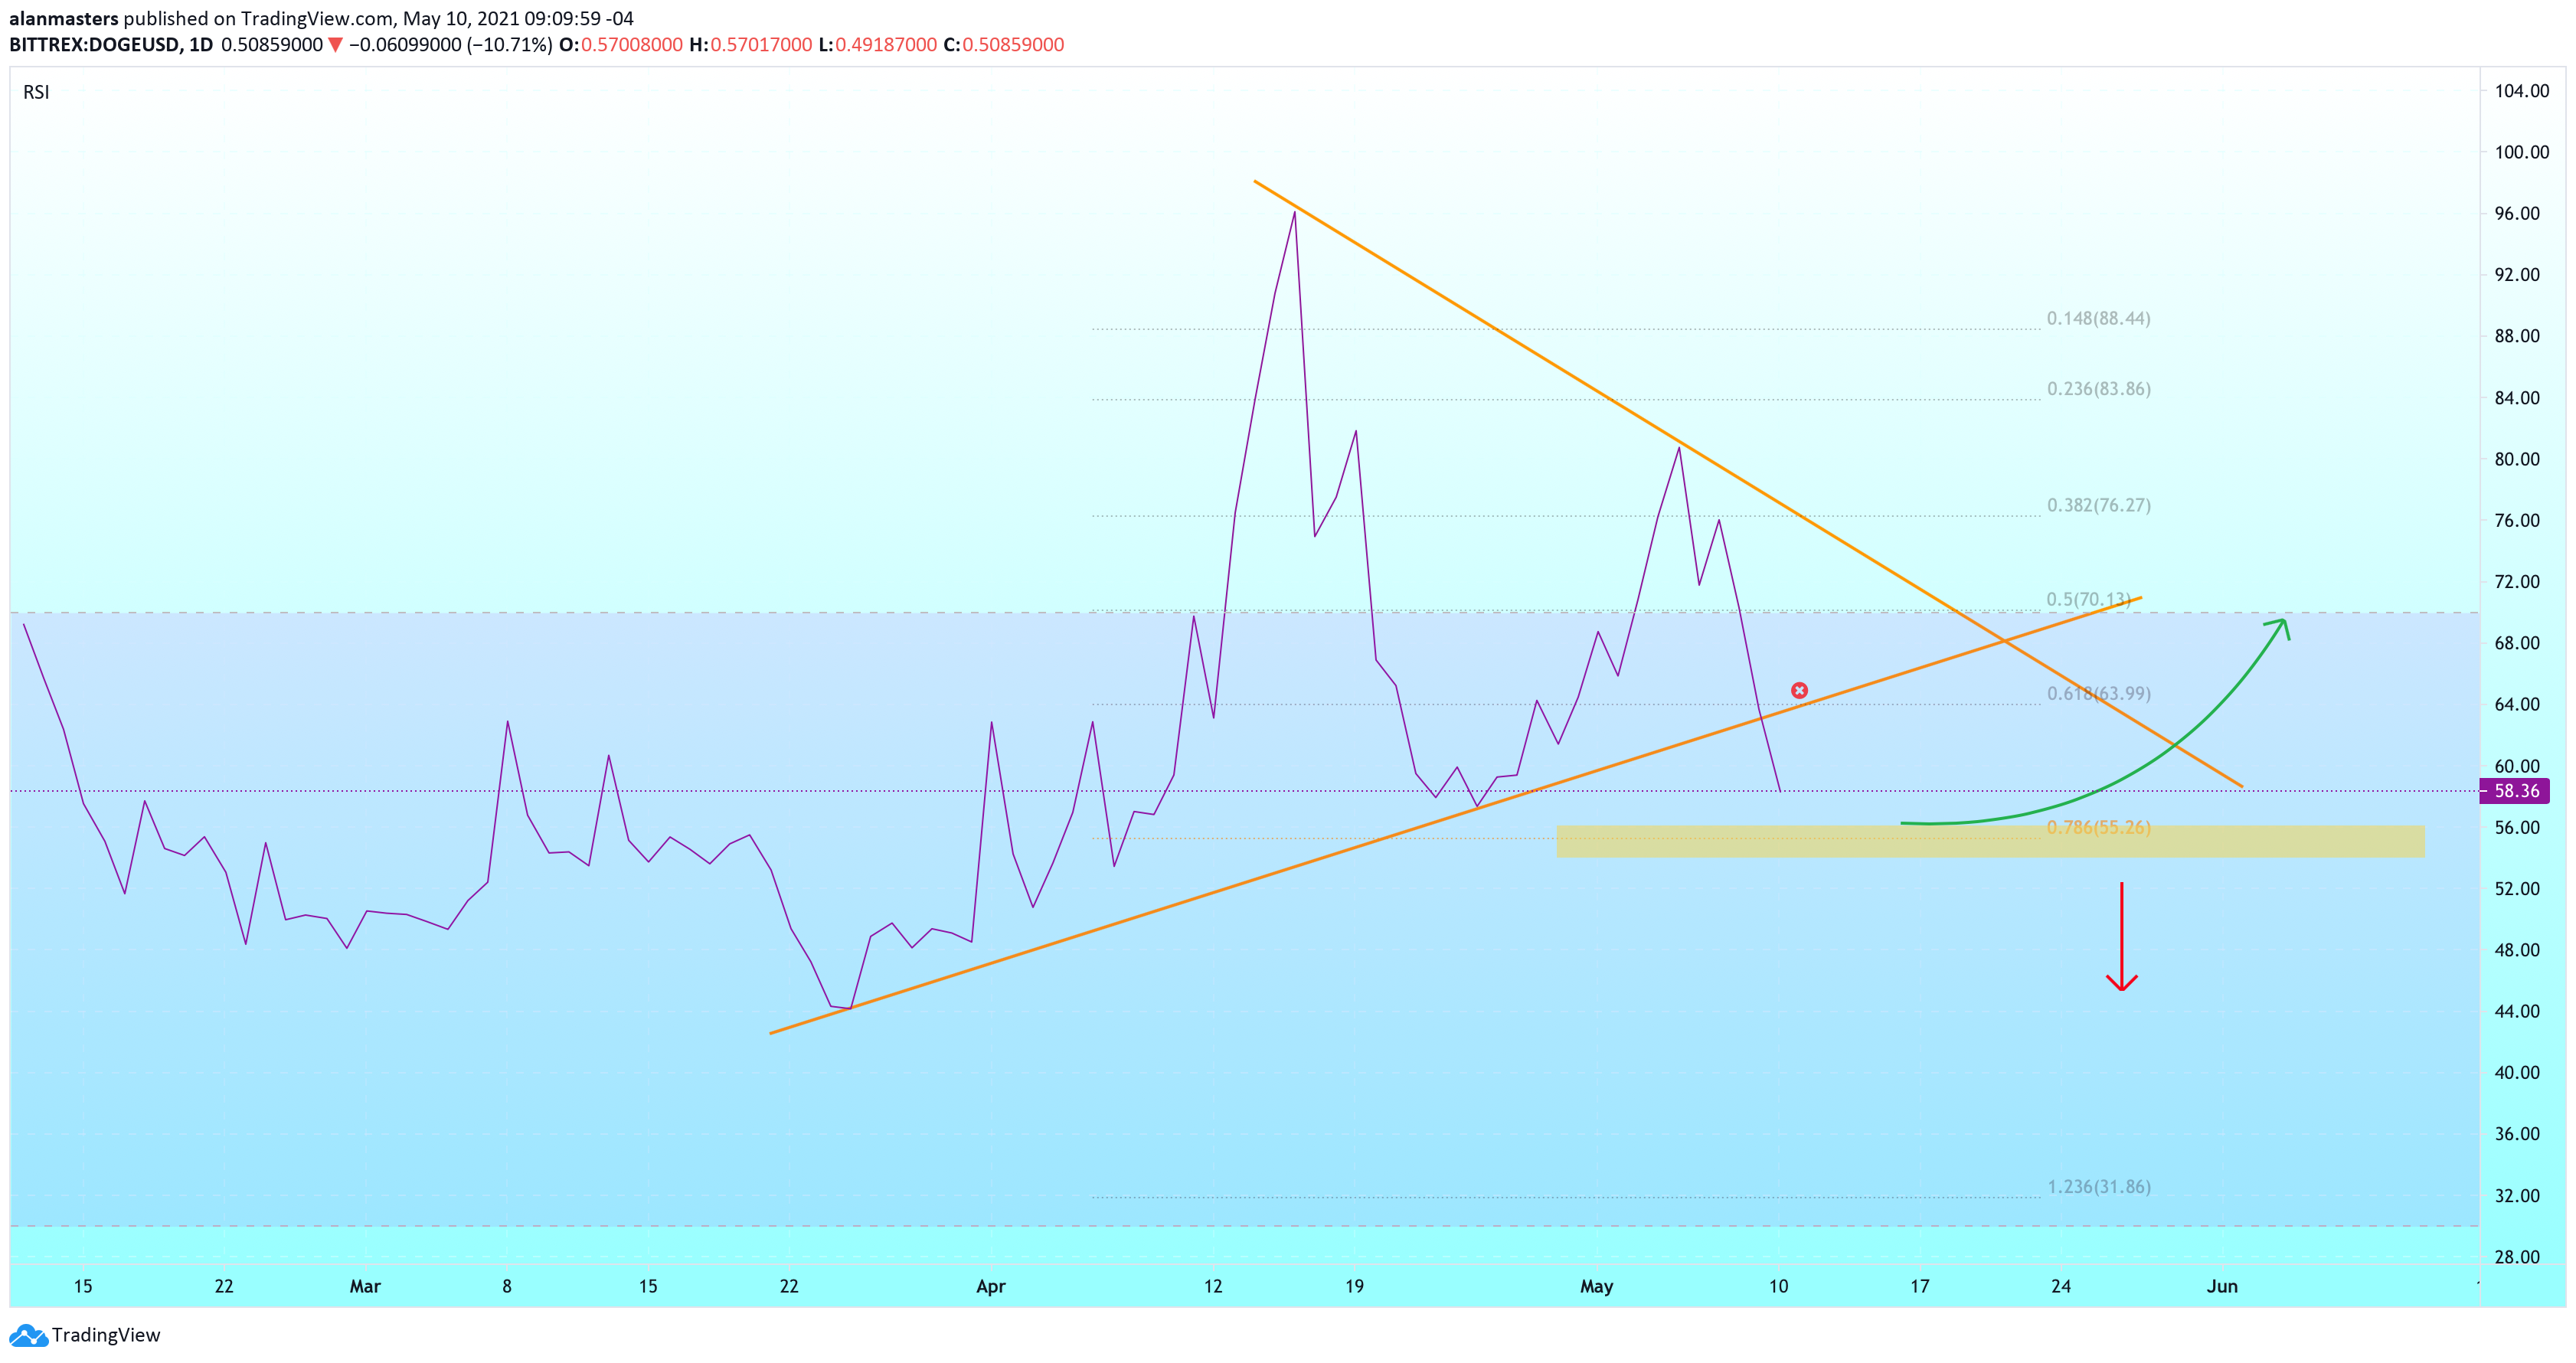Click the author name alanmasters
Image resolution: width=2576 pixels, height=1363 pixels.
pos(64,18)
